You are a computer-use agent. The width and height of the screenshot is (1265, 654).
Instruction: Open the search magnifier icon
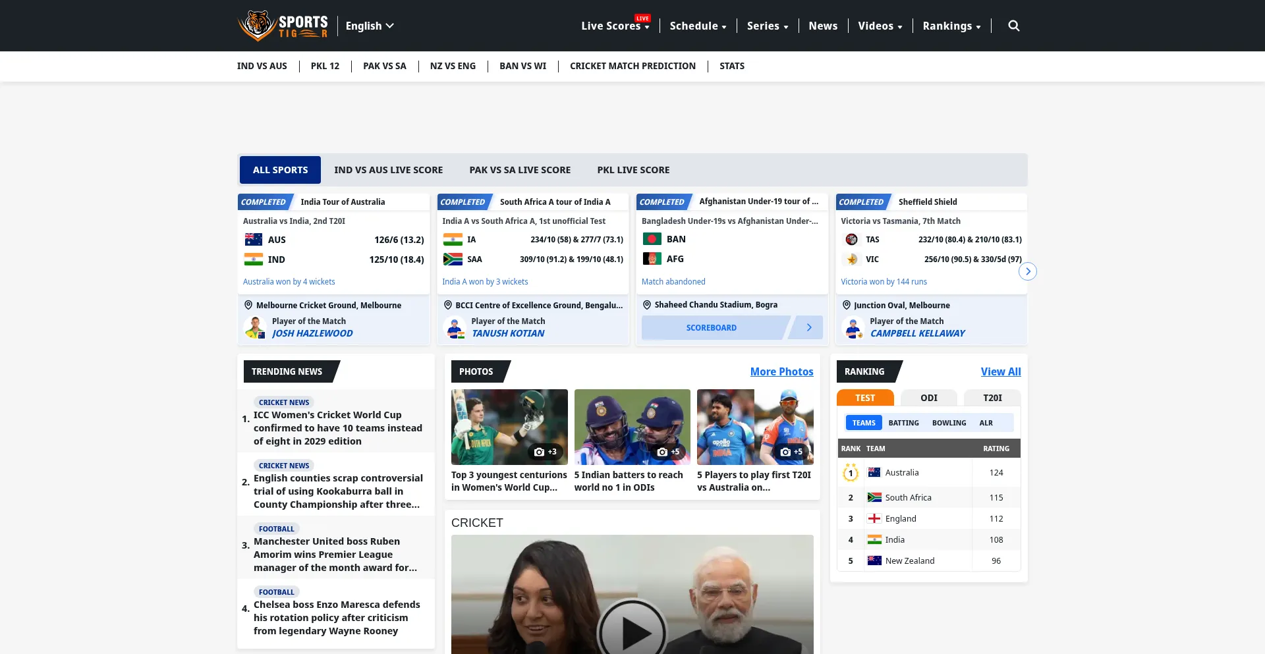(x=1013, y=26)
